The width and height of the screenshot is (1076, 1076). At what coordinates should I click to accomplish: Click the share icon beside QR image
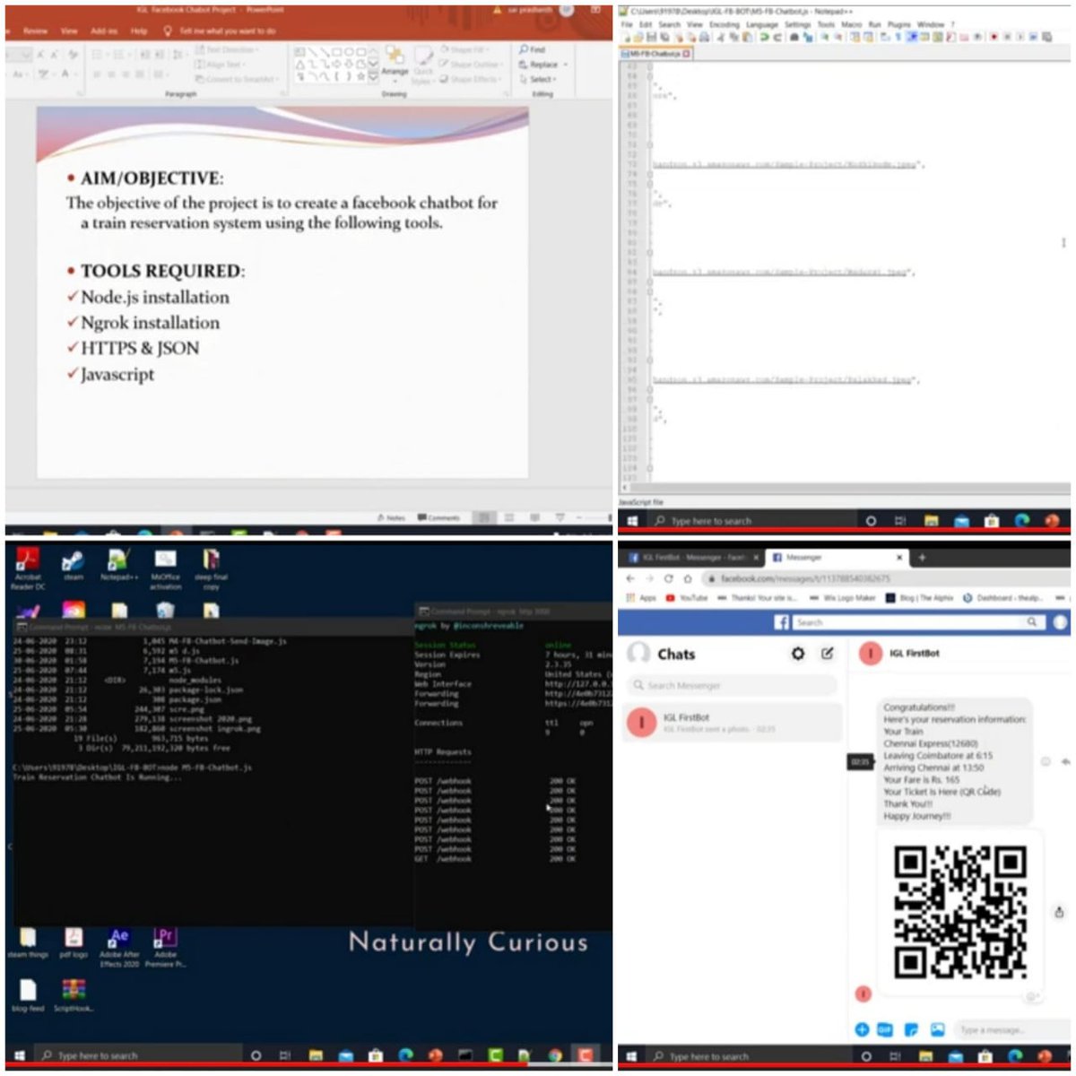point(1059,912)
